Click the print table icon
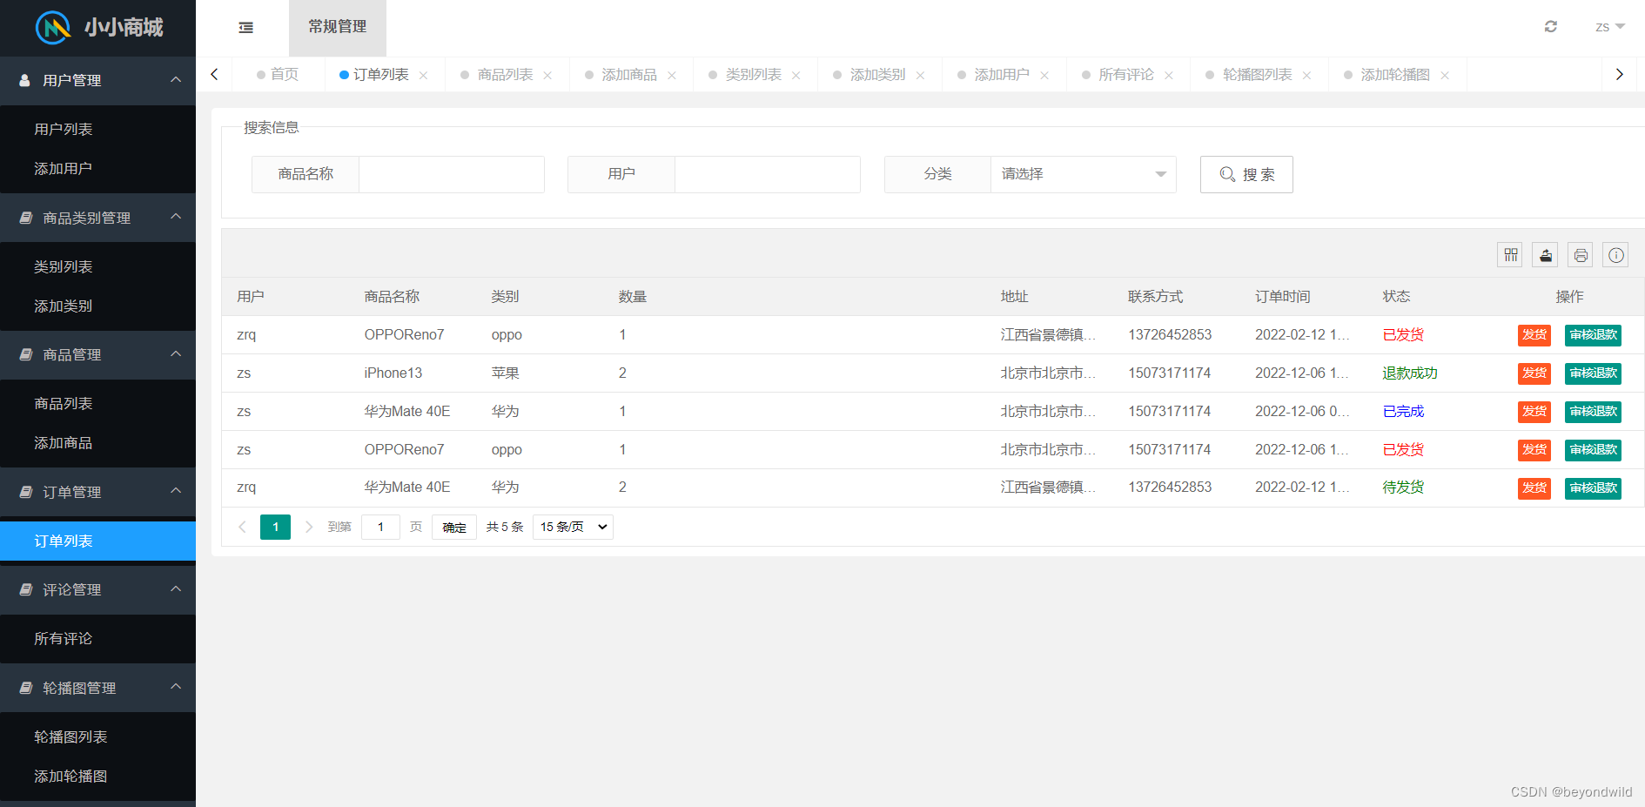 [1581, 255]
